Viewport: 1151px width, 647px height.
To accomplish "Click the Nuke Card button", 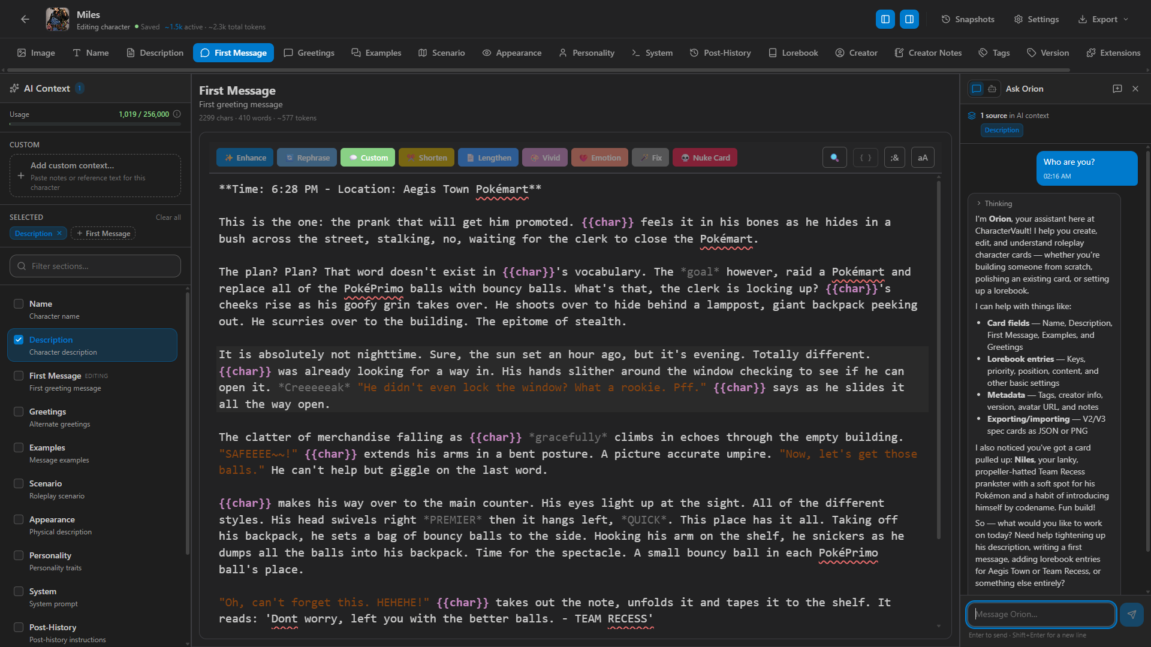I will [705, 158].
